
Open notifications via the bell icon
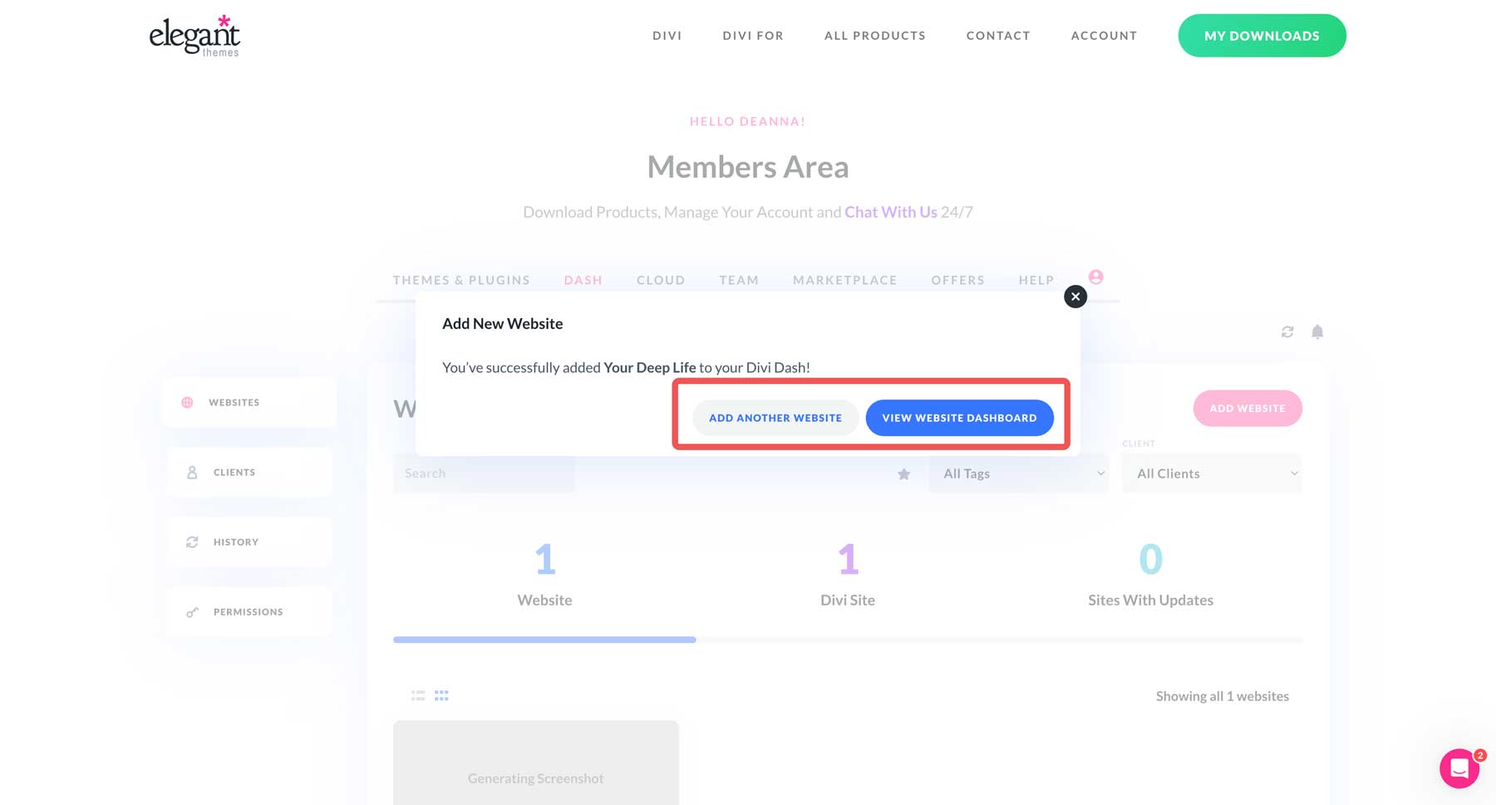tap(1318, 331)
